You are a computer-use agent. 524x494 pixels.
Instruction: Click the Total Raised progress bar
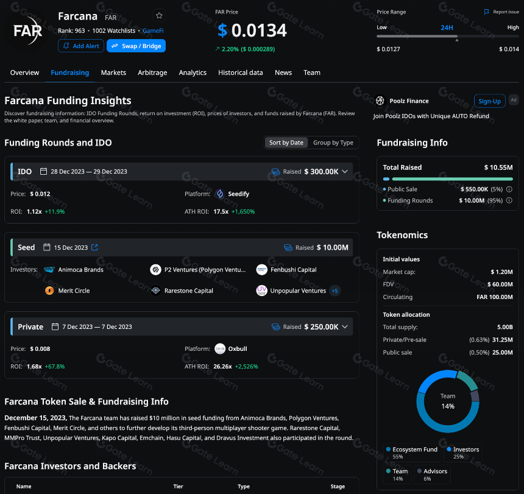448,179
